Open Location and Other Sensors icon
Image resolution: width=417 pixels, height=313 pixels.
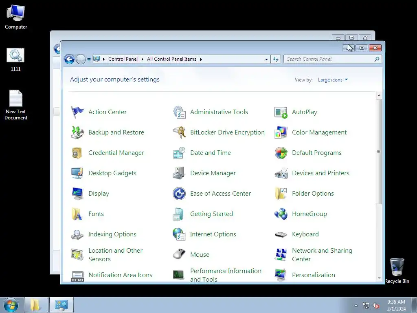[77, 255]
